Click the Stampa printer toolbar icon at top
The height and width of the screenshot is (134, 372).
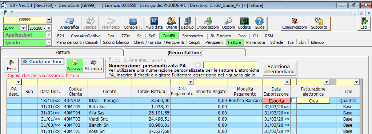90,24
